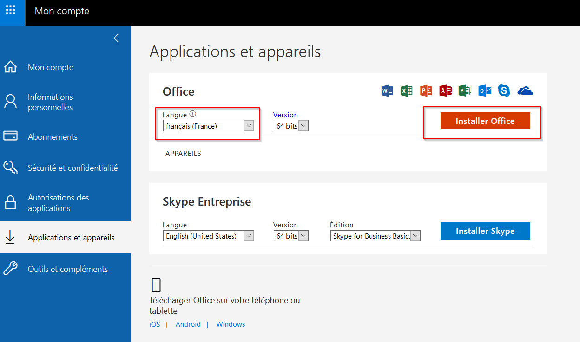Open Skype Langue English dropdown
This screenshot has width=580, height=342.
coord(208,236)
